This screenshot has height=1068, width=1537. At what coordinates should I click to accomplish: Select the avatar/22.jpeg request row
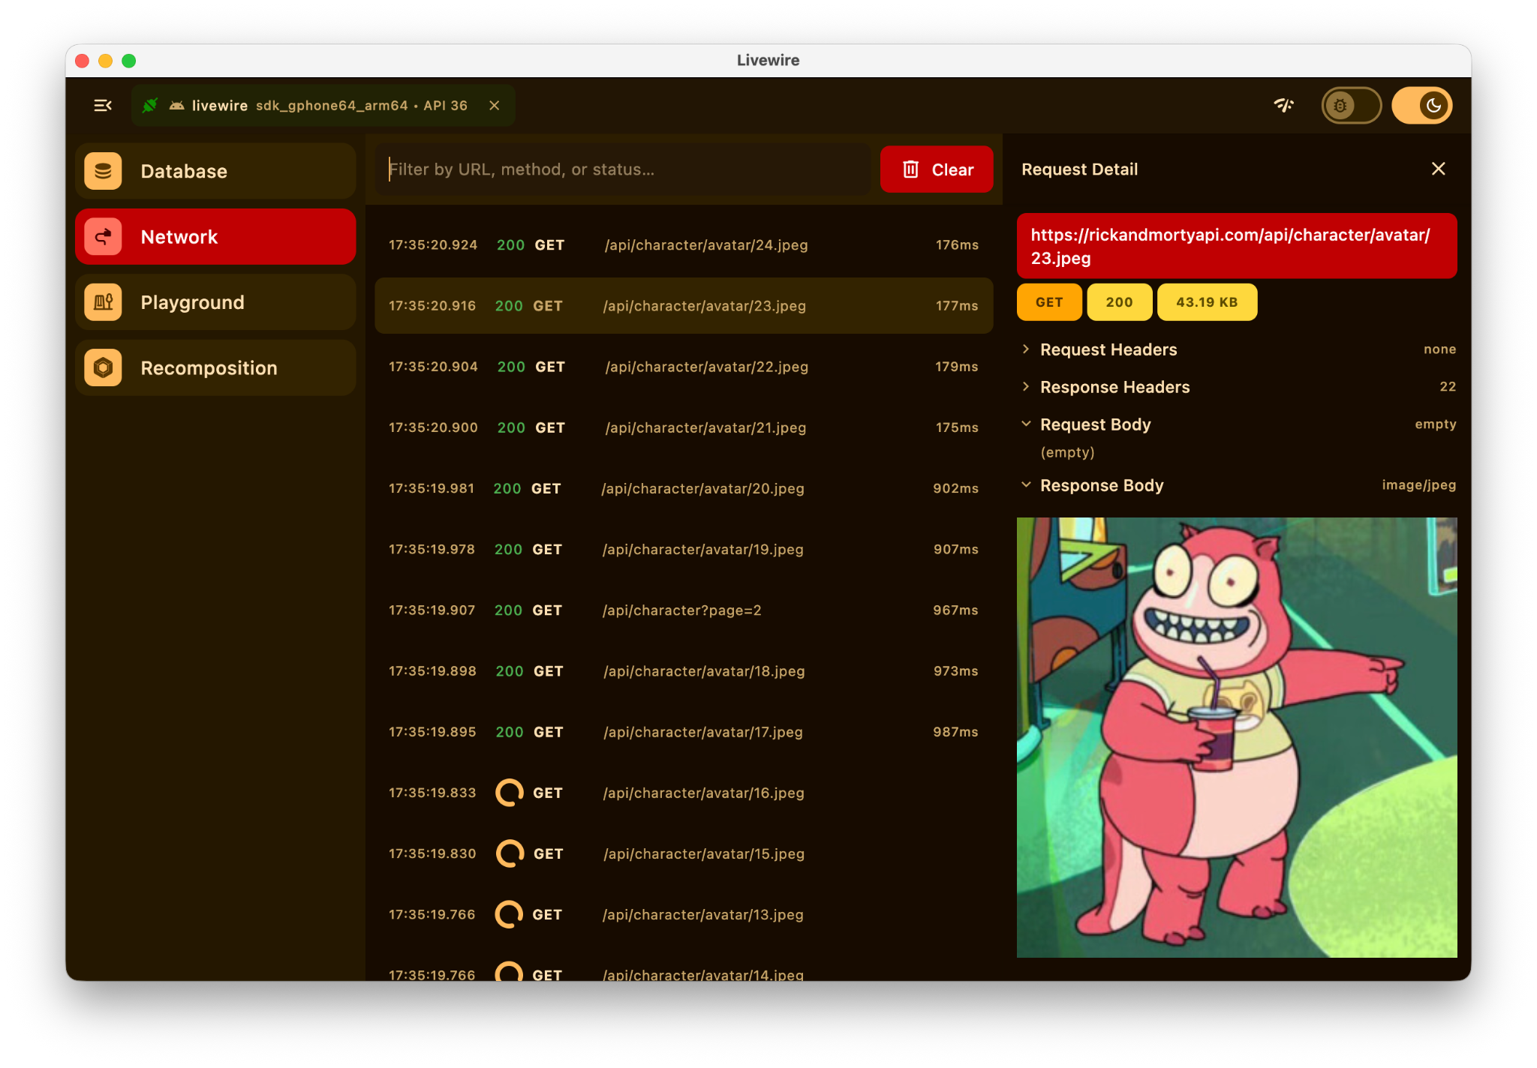coord(684,367)
